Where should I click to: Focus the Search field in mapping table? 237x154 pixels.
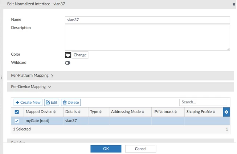pos(203,102)
